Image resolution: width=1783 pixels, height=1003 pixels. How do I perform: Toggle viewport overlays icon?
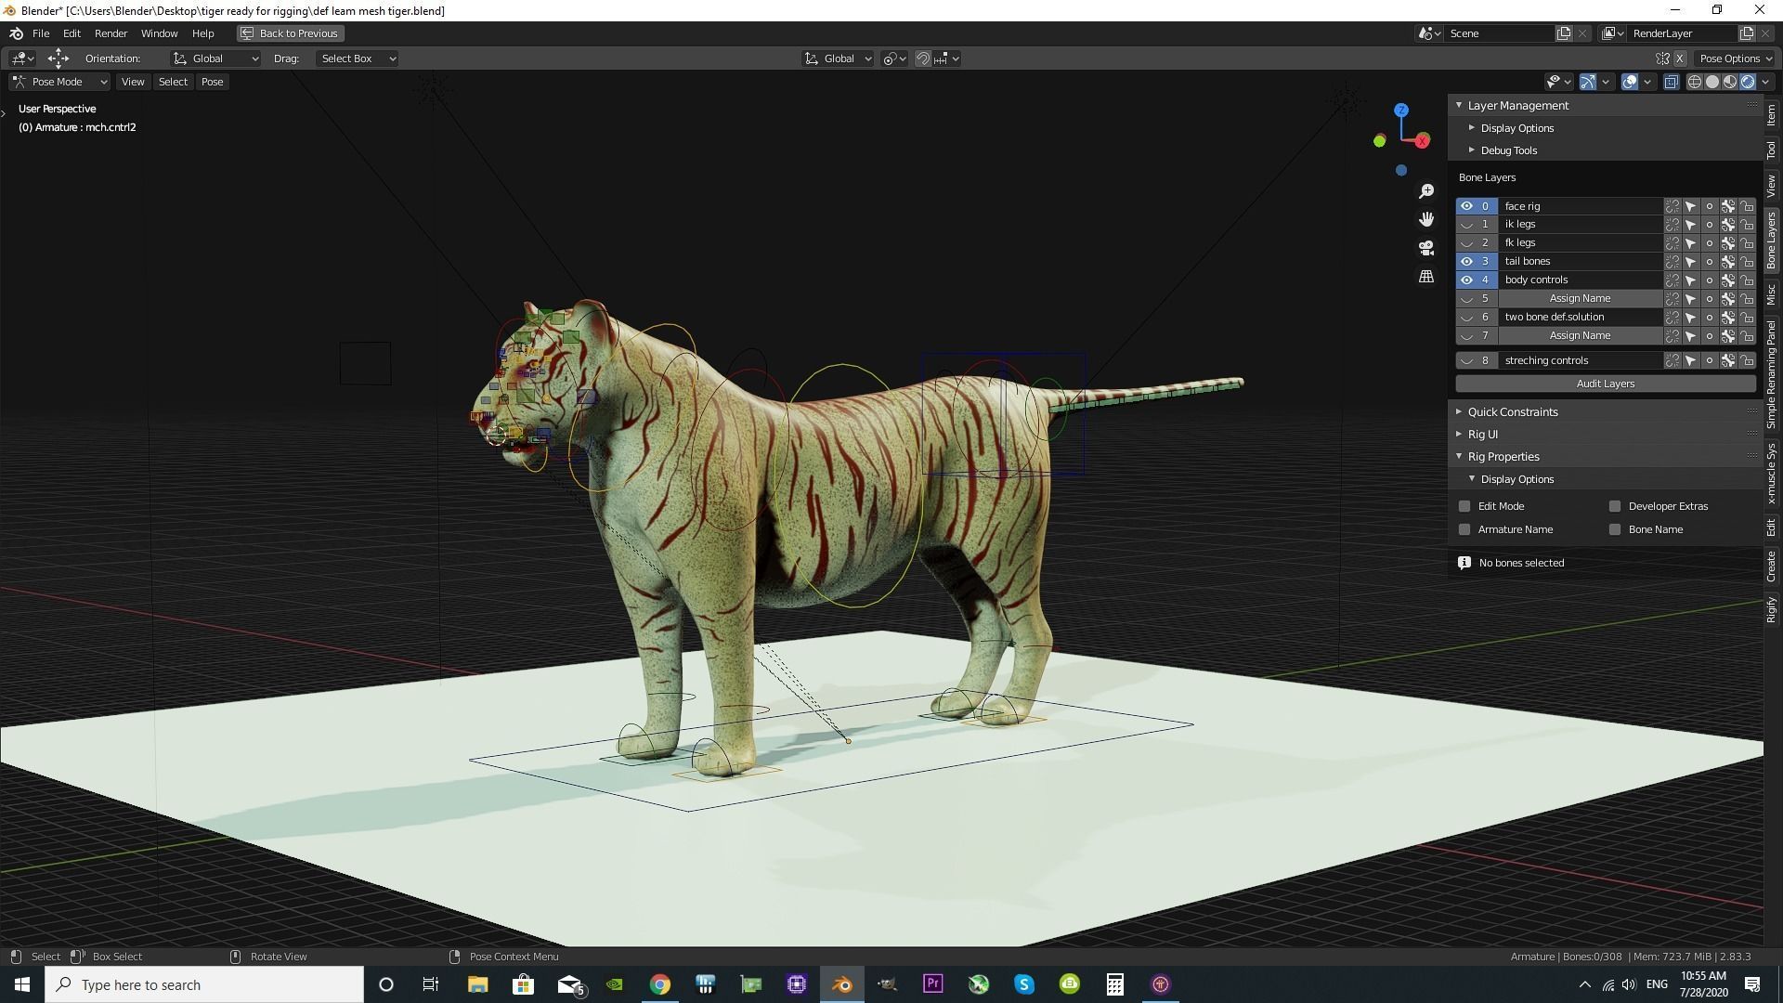click(1630, 82)
